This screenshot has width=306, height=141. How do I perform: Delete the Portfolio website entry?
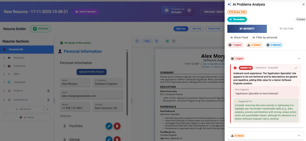tap(117, 126)
